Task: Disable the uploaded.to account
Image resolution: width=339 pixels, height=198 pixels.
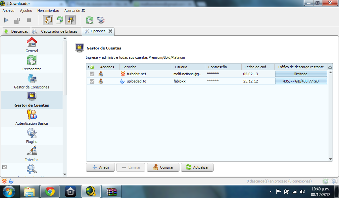Action: coord(92,81)
